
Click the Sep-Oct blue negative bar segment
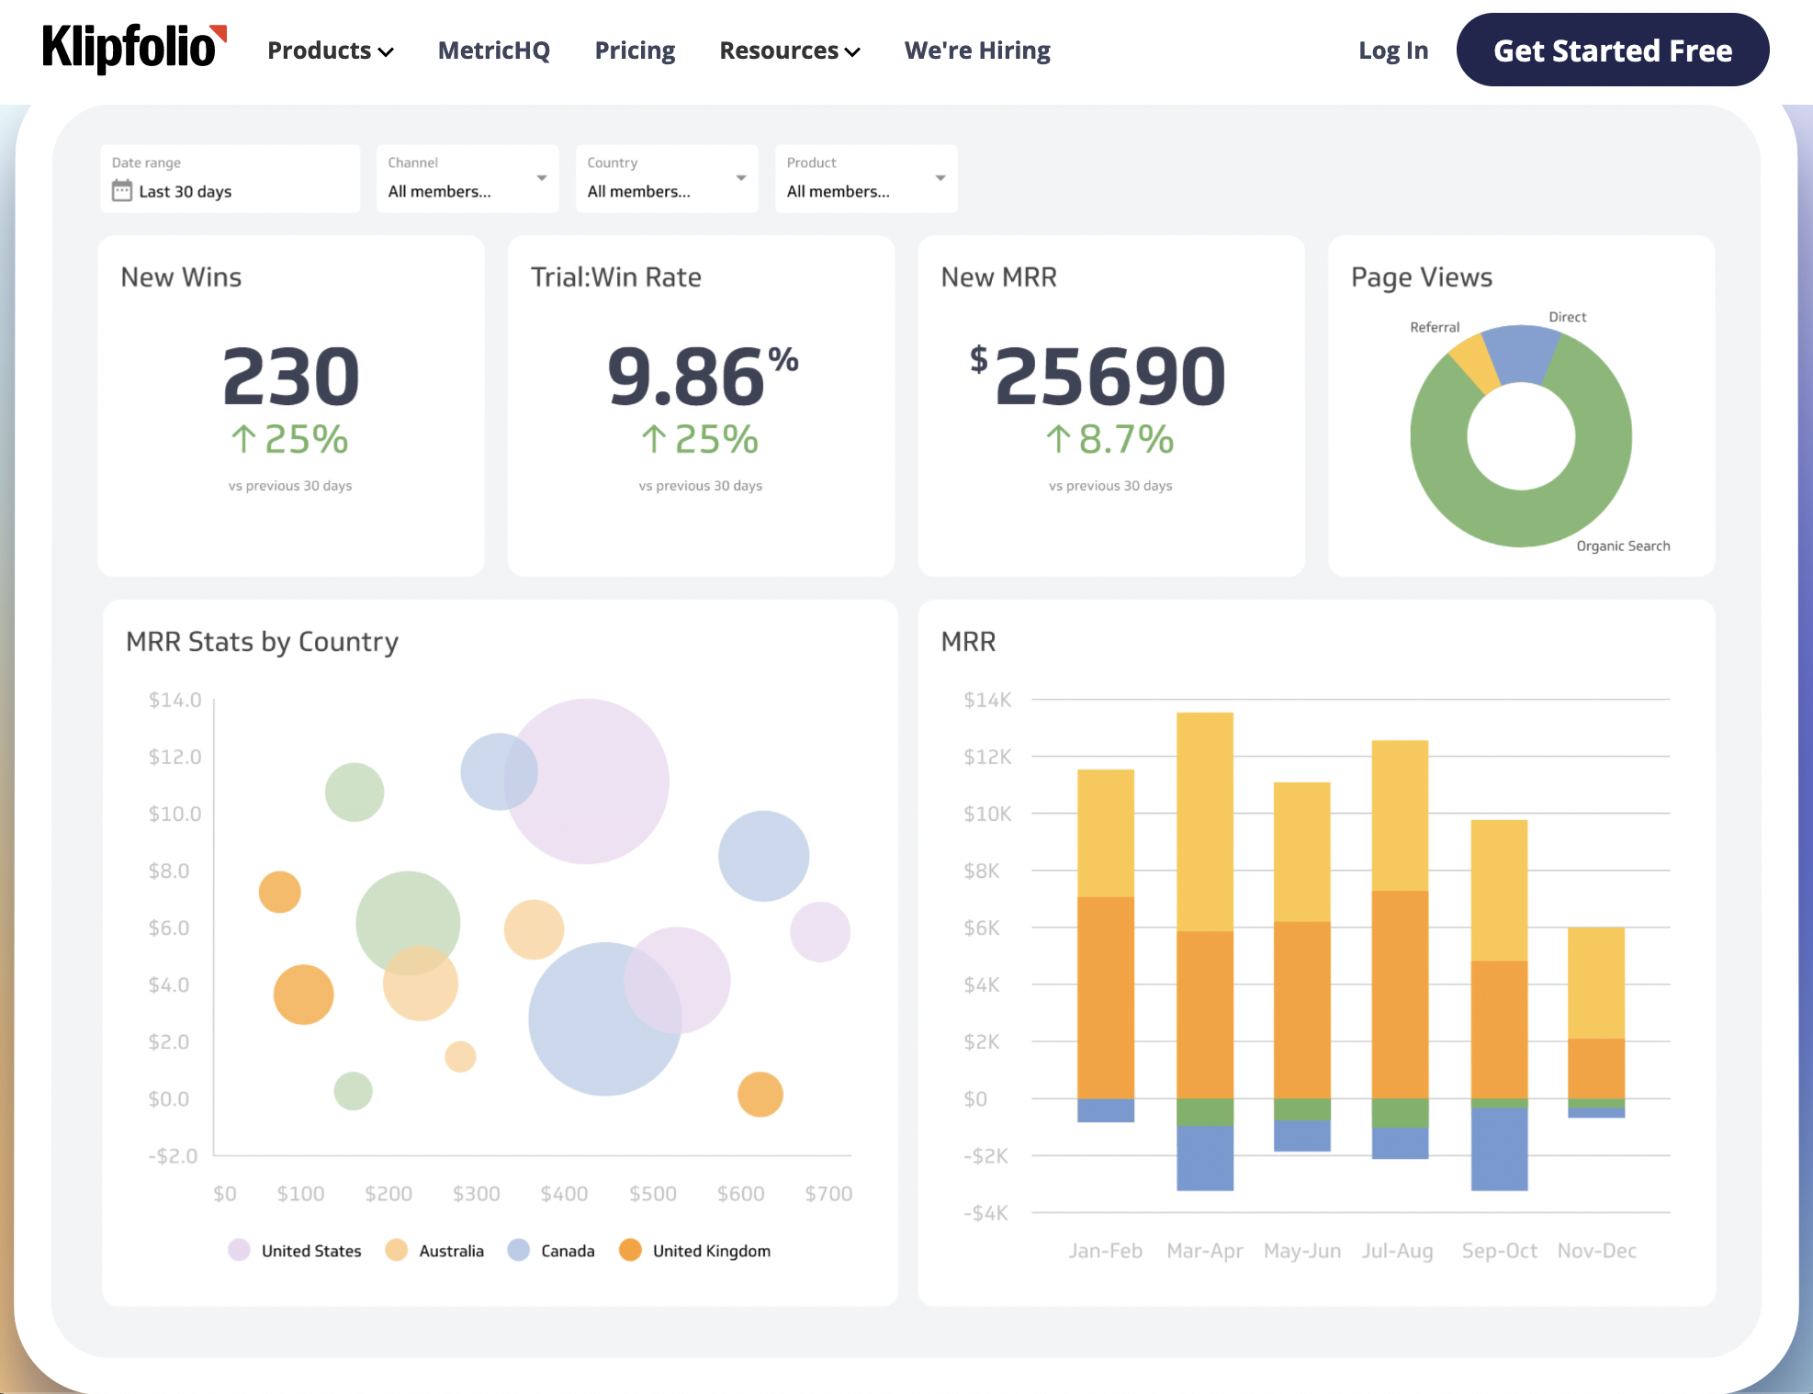tap(1499, 1149)
